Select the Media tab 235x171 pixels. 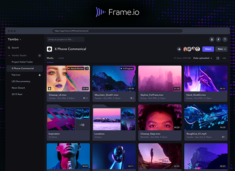pos(50,58)
